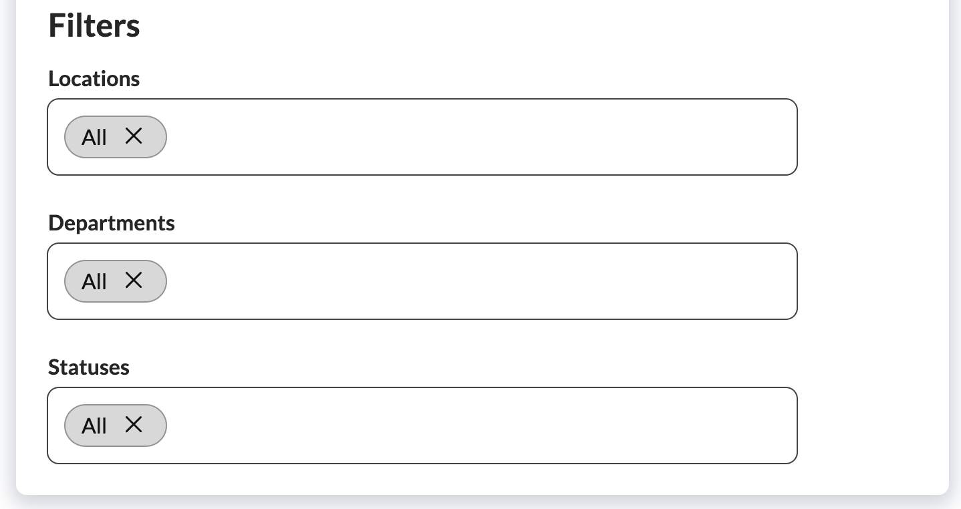This screenshot has height=509, width=961.
Task: Remove the All chip from Departments
Action: (134, 281)
